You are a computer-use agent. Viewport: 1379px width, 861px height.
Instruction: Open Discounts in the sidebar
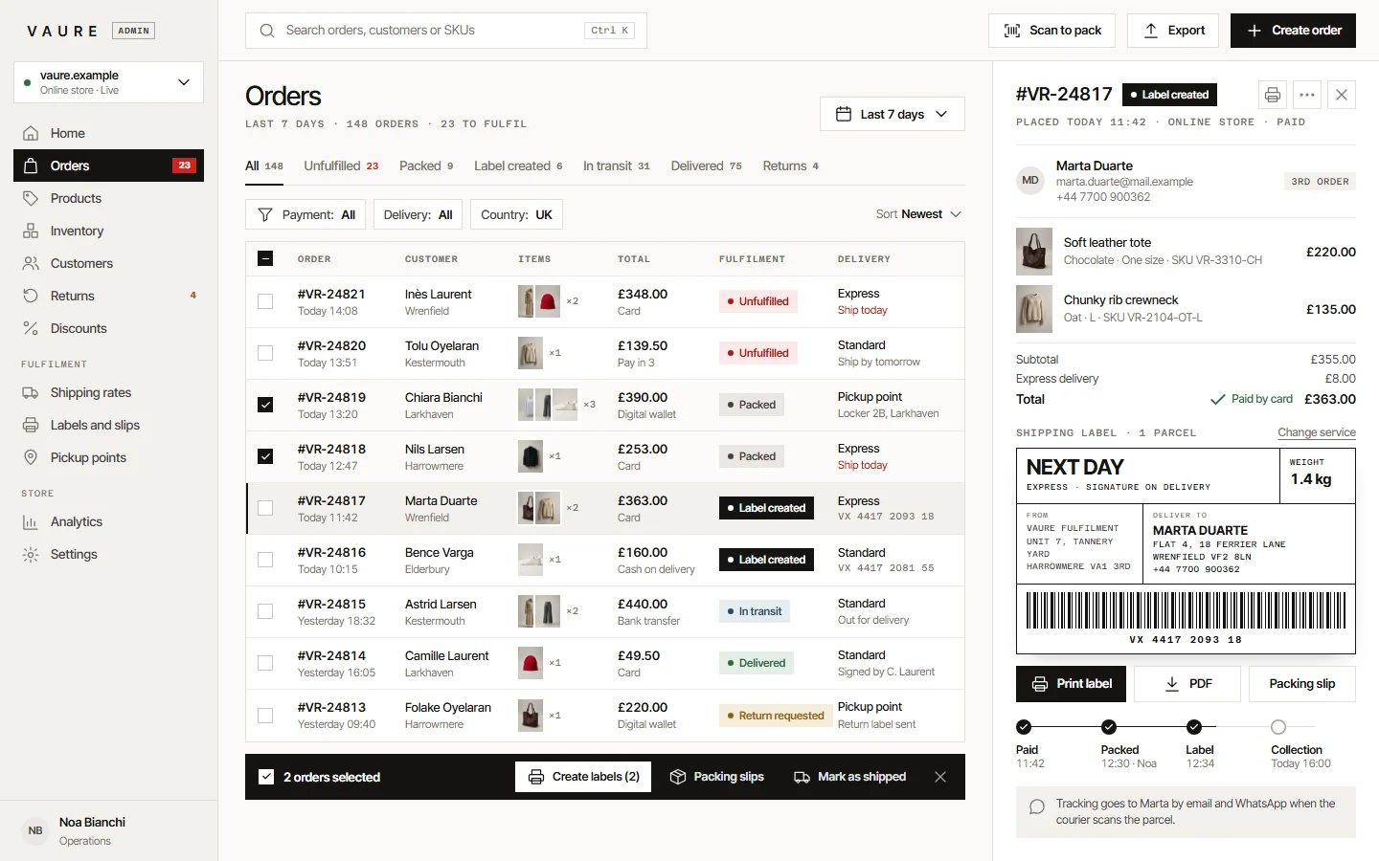[108, 328]
